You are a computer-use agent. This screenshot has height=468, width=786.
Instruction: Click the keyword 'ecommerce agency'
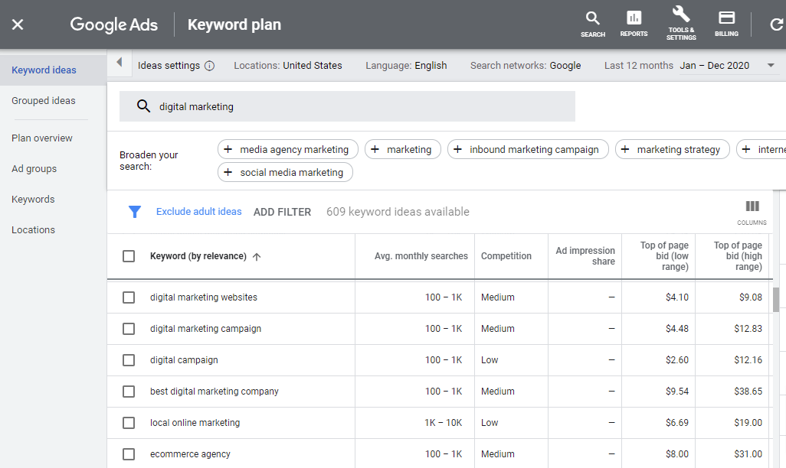(x=190, y=454)
